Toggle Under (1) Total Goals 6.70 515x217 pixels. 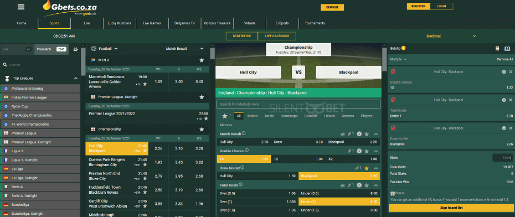339,201
